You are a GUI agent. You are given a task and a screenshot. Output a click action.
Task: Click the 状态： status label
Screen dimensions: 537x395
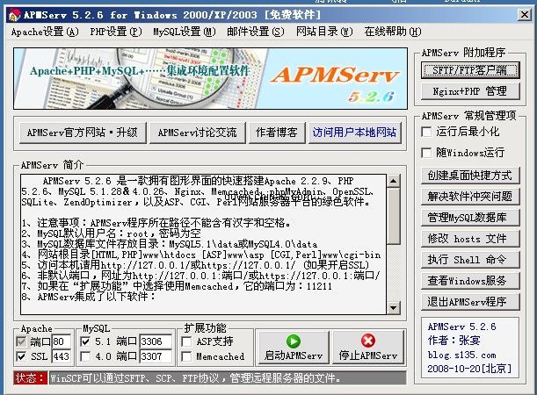tap(30, 378)
